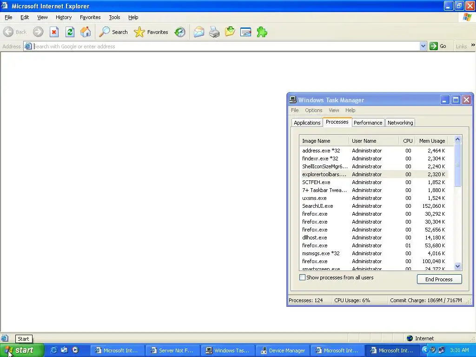Click the network computers tray icon
The image size is (476, 357).
click(x=442, y=350)
